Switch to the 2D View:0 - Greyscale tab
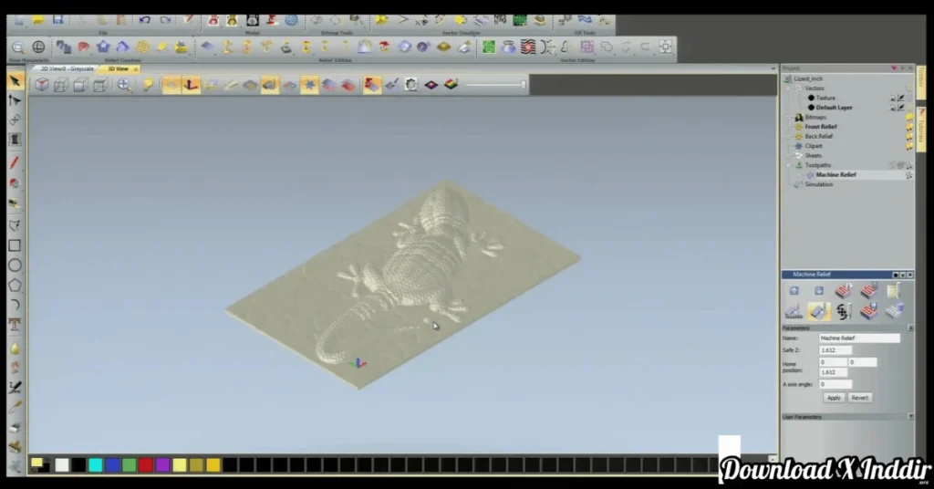The image size is (934, 489). pos(67,68)
